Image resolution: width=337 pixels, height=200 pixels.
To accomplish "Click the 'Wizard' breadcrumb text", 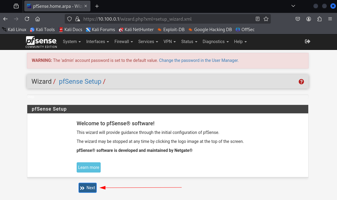I will click(x=41, y=82).
